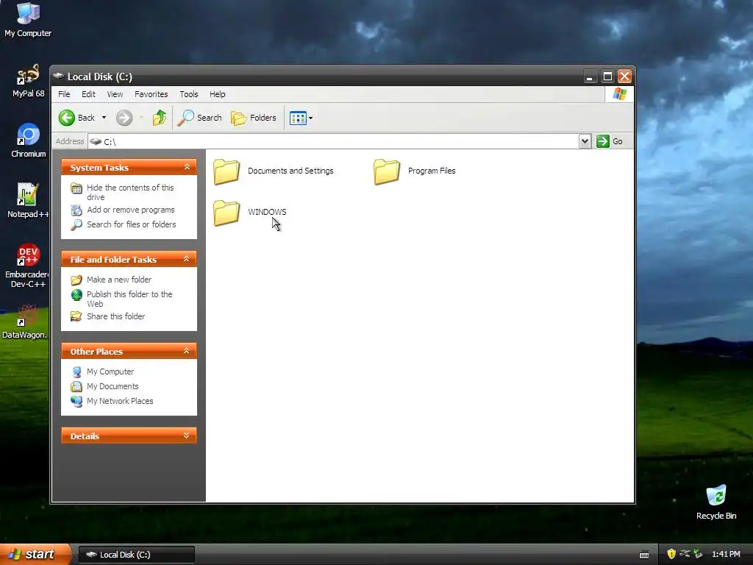Open the Back history dropdown arrow

pyautogui.click(x=104, y=118)
